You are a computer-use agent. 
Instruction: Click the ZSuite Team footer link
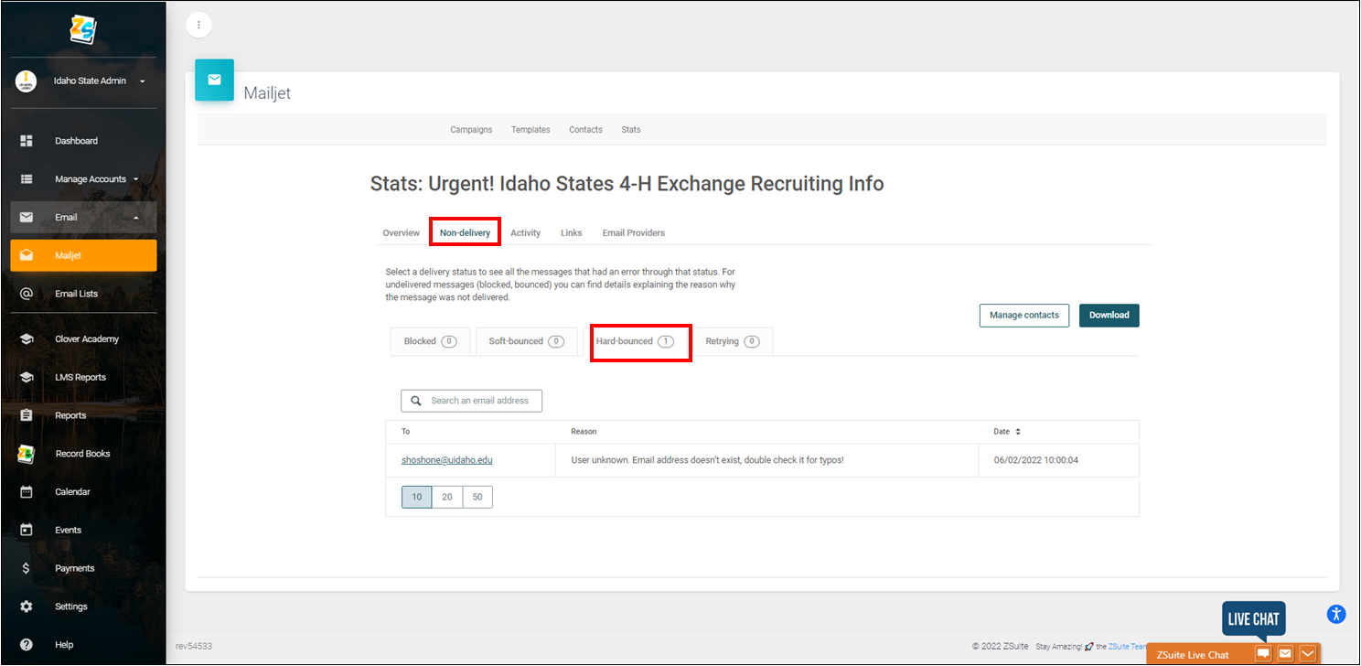coord(1127,647)
